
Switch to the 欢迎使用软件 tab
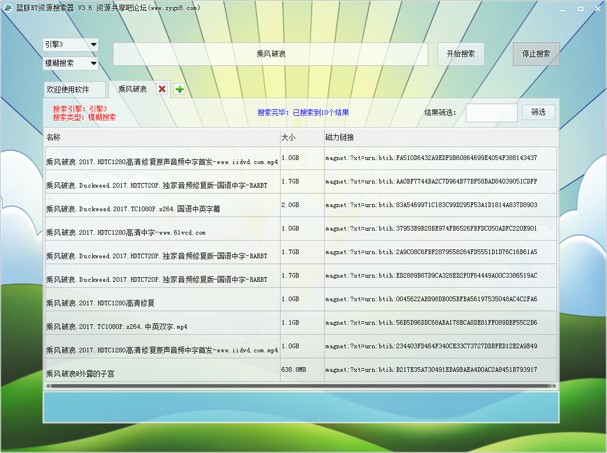click(74, 89)
